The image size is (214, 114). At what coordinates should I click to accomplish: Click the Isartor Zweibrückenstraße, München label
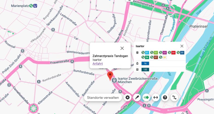tap(138, 80)
